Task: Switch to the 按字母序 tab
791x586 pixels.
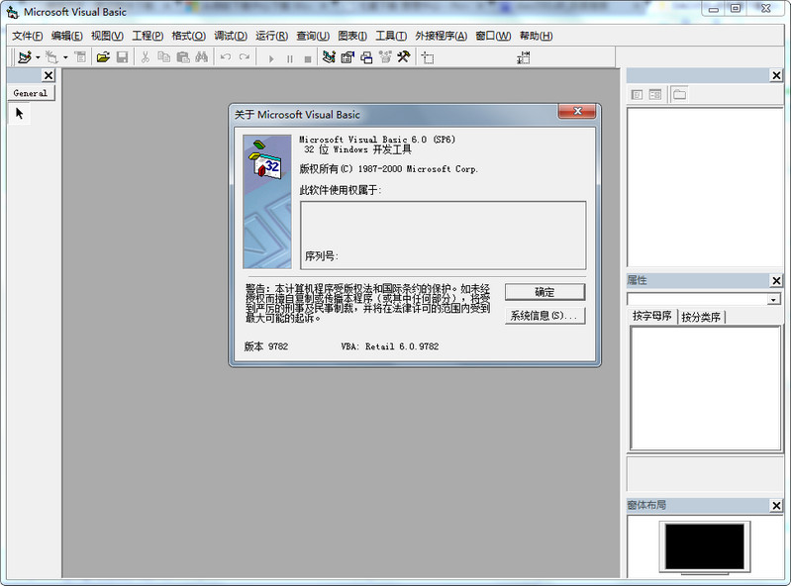Action: 651,316
